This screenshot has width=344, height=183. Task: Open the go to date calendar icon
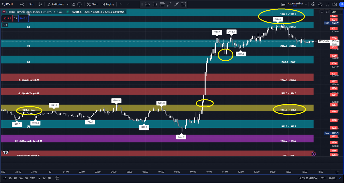(x=57, y=178)
